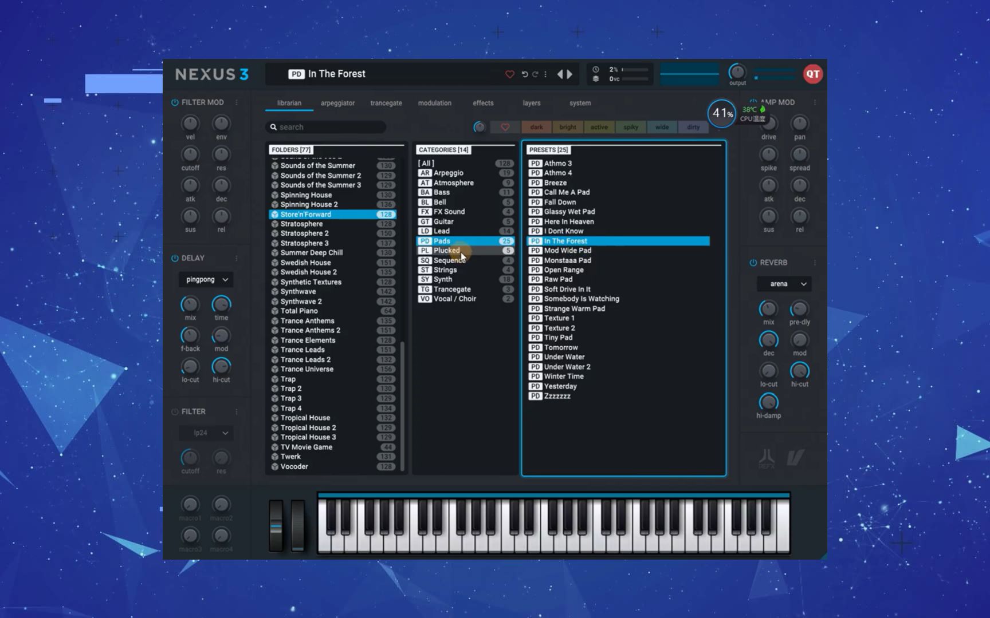This screenshot has height=618, width=990.
Task: Click the filter mod cutoff knob
Action: (x=190, y=154)
